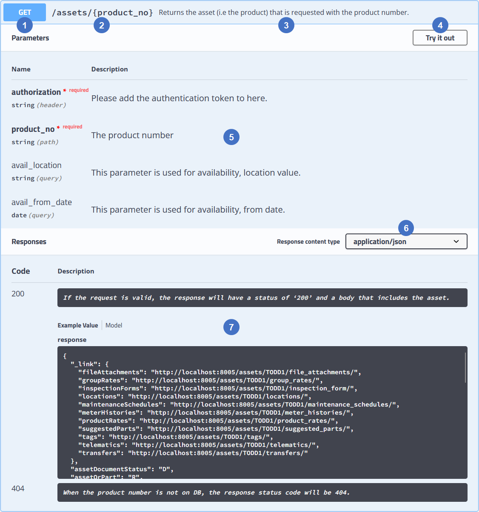Viewport: 479px width, 512px height.
Task: Collapse the /assets/{product_no} endpoint path
Action: (102, 13)
